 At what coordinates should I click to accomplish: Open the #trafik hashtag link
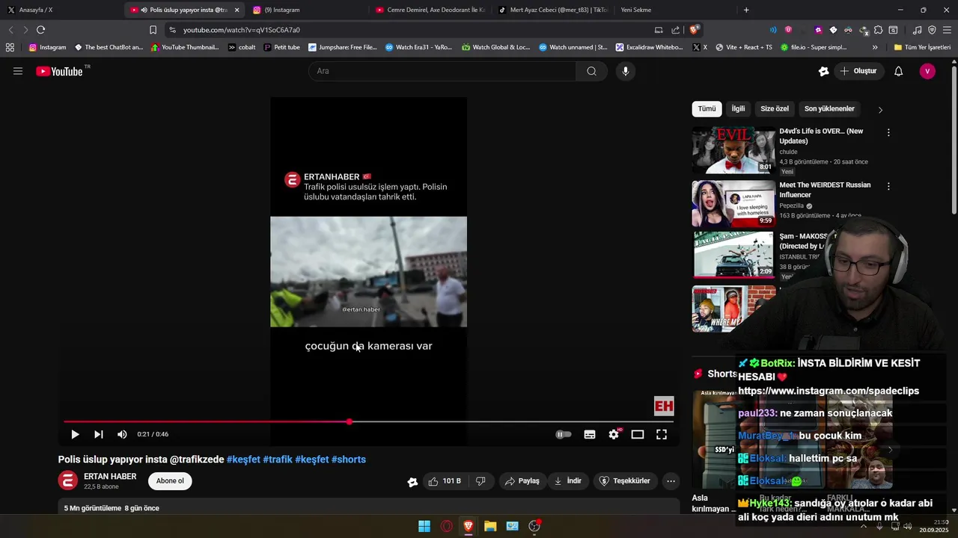(x=278, y=460)
